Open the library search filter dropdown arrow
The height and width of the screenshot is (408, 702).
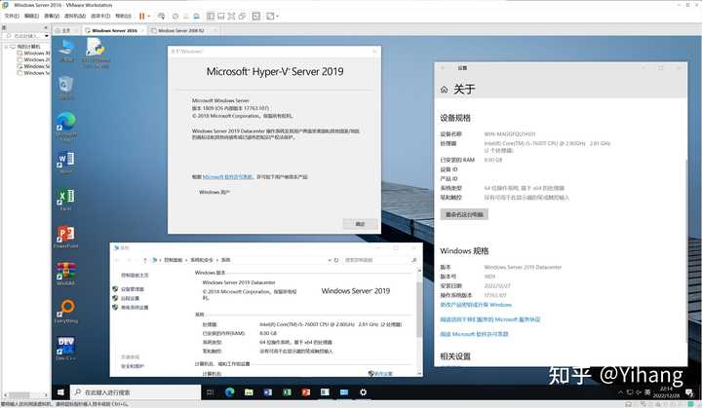coord(47,36)
